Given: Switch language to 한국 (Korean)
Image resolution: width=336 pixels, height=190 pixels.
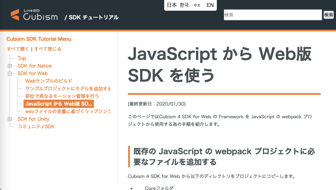Looking at the screenshot, I should pyautogui.click(x=184, y=5).
